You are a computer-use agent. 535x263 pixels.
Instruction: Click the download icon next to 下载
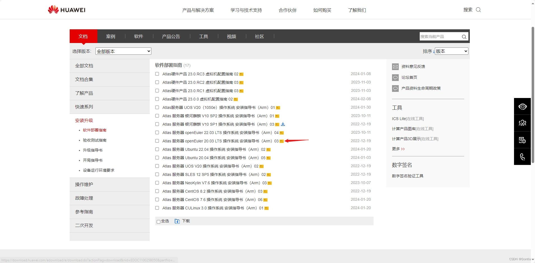177,221
